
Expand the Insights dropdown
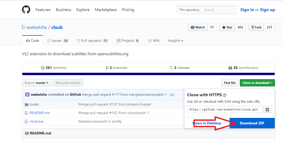coord(175,41)
